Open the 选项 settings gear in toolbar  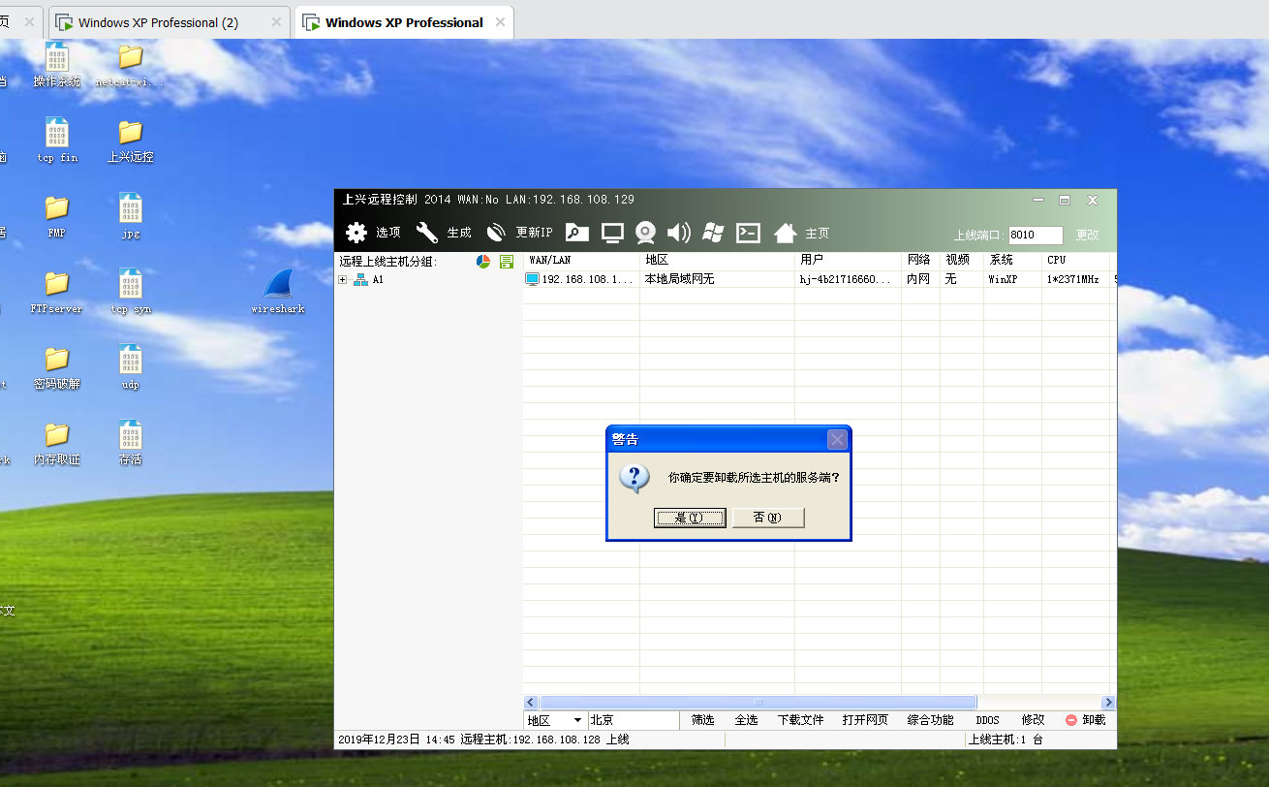click(356, 233)
